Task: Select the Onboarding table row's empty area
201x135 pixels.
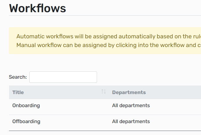Action: point(73,105)
